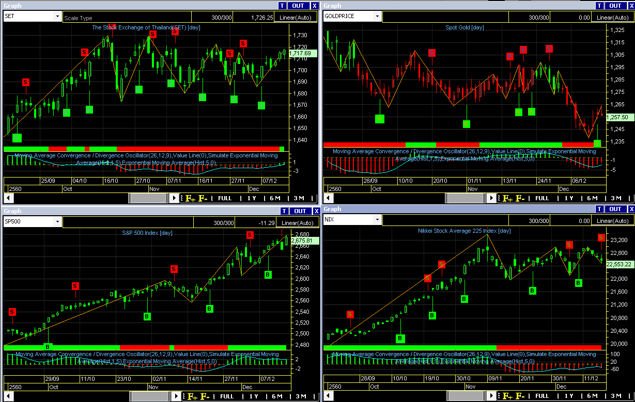Click OUT on the GOLDPRICE graph window
Screen dimensions: 635x402
coord(615,6)
